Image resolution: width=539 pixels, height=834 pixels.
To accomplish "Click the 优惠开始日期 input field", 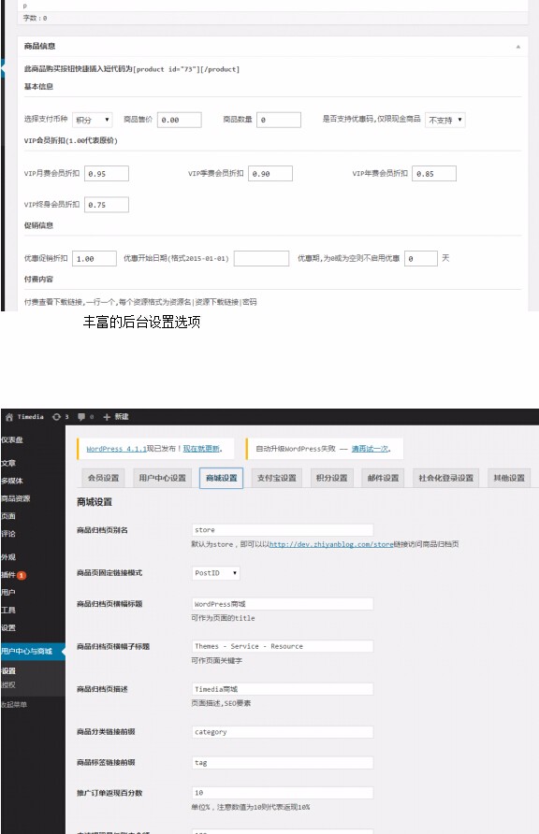I will tap(261, 258).
